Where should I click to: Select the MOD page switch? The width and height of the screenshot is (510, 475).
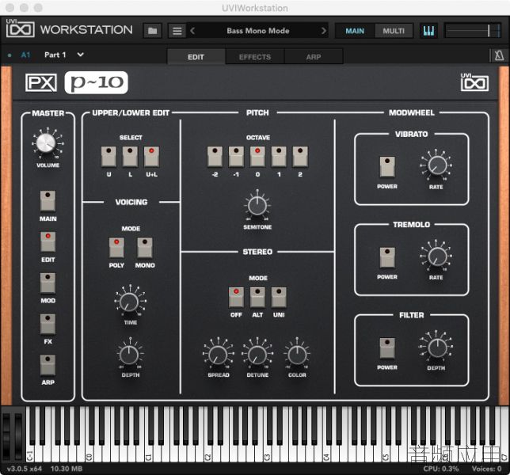tap(48, 283)
